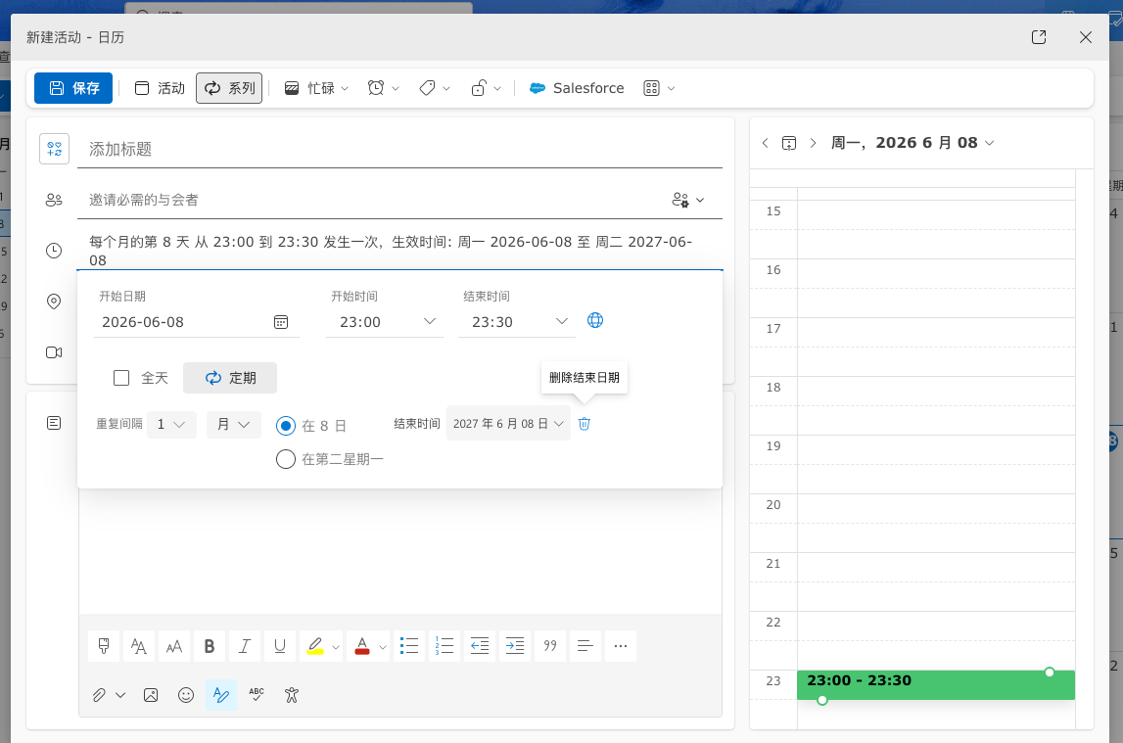Open the 2027 年 6 月 08 日 end date dropdown
Screen dimensions: 1123x743
tap(508, 424)
